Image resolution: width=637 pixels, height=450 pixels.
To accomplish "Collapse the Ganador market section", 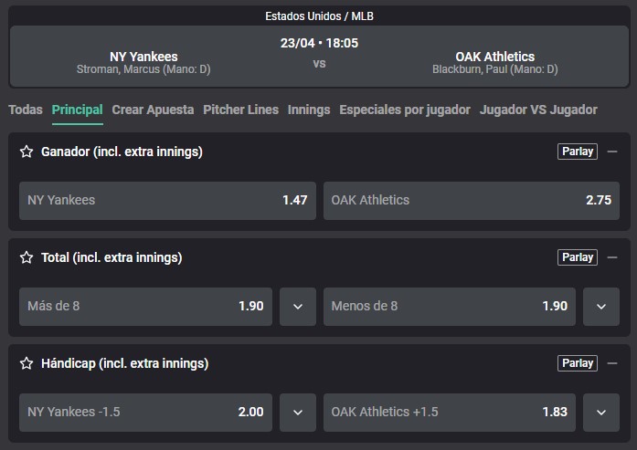I will point(612,152).
